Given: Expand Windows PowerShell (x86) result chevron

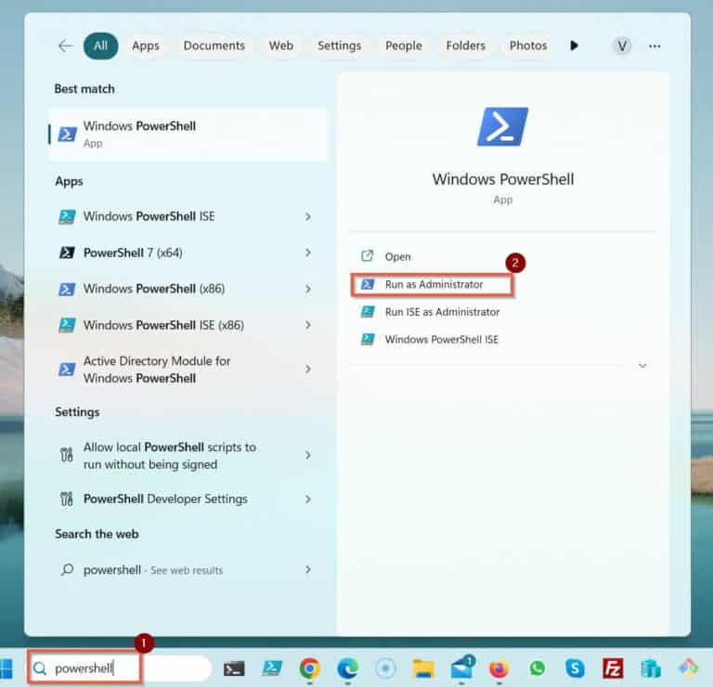Looking at the screenshot, I should [x=308, y=289].
